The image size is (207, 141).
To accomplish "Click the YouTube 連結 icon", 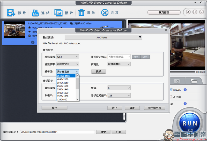I will pos(35,12).
